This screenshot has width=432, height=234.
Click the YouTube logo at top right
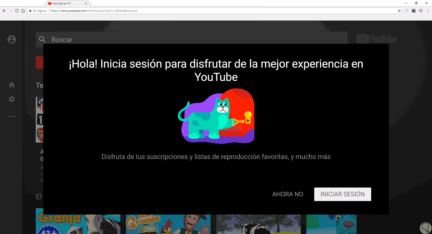click(x=376, y=39)
